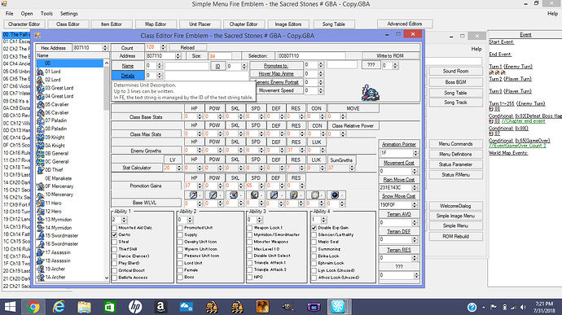Check the Ballista Access checkbox
This screenshot has width=562, height=315.
[114, 278]
